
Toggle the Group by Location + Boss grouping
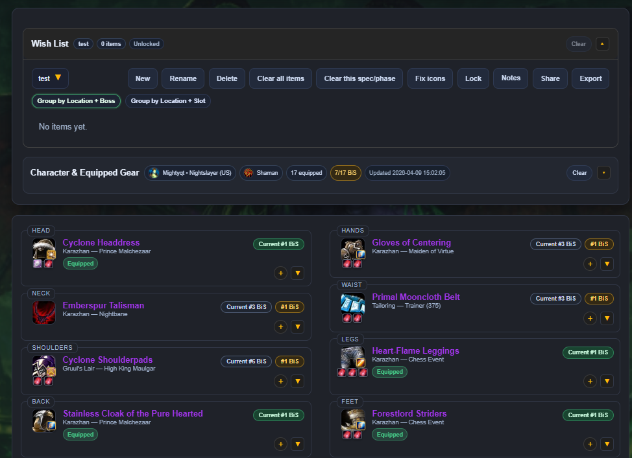pyautogui.click(x=76, y=101)
